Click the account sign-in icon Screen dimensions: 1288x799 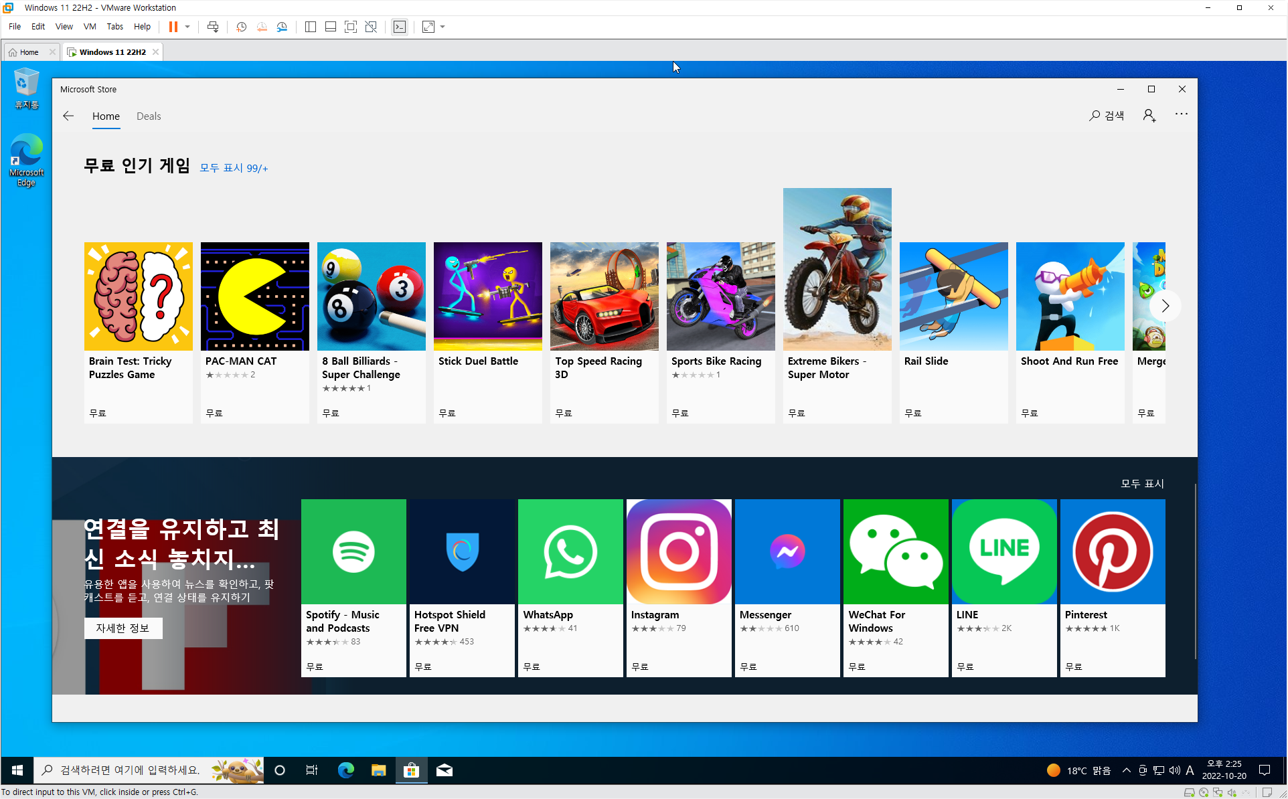pos(1149,116)
